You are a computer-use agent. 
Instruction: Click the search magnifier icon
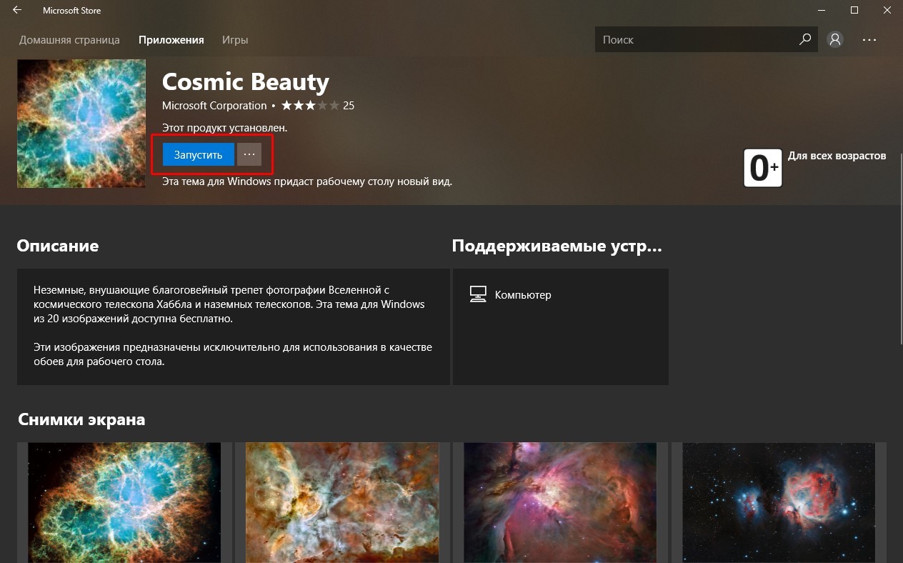coord(805,40)
